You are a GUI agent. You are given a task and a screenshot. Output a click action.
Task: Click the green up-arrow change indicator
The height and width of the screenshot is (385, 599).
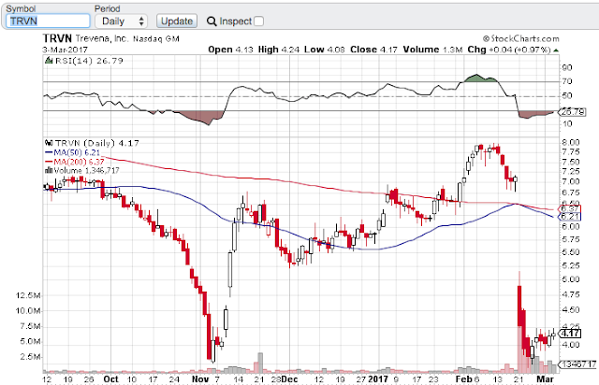coord(556,50)
